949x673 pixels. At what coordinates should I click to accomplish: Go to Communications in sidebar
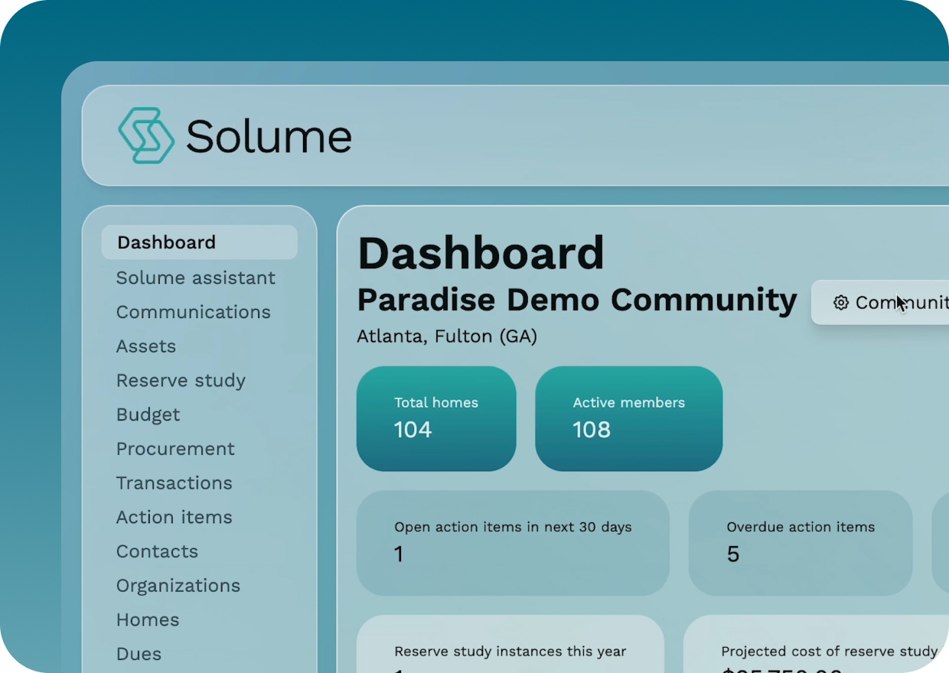point(194,312)
